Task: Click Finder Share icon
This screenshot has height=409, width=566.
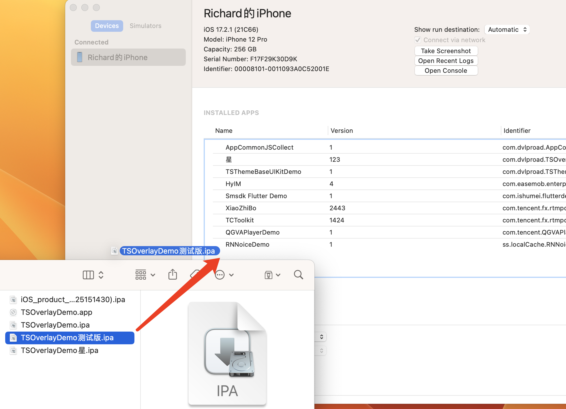Action: pos(173,274)
